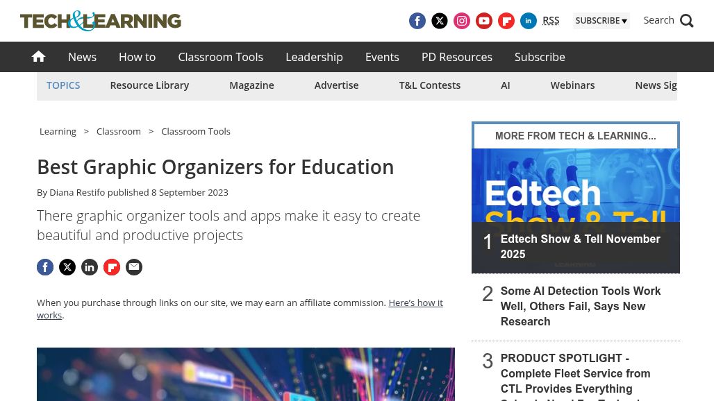Open the Instagram icon in header
The width and height of the screenshot is (714, 401).
pyautogui.click(x=462, y=21)
